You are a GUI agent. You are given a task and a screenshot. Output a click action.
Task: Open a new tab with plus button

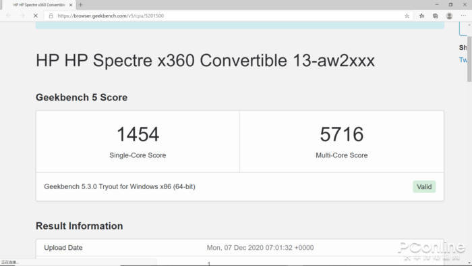pos(80,5)
